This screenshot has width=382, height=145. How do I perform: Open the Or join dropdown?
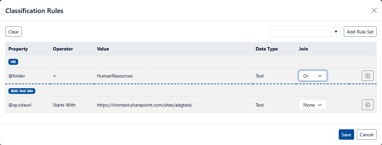[313, 76]
